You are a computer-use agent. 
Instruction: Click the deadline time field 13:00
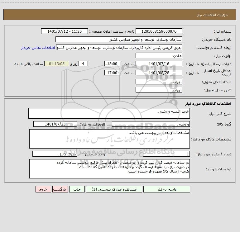click(112, 64)
